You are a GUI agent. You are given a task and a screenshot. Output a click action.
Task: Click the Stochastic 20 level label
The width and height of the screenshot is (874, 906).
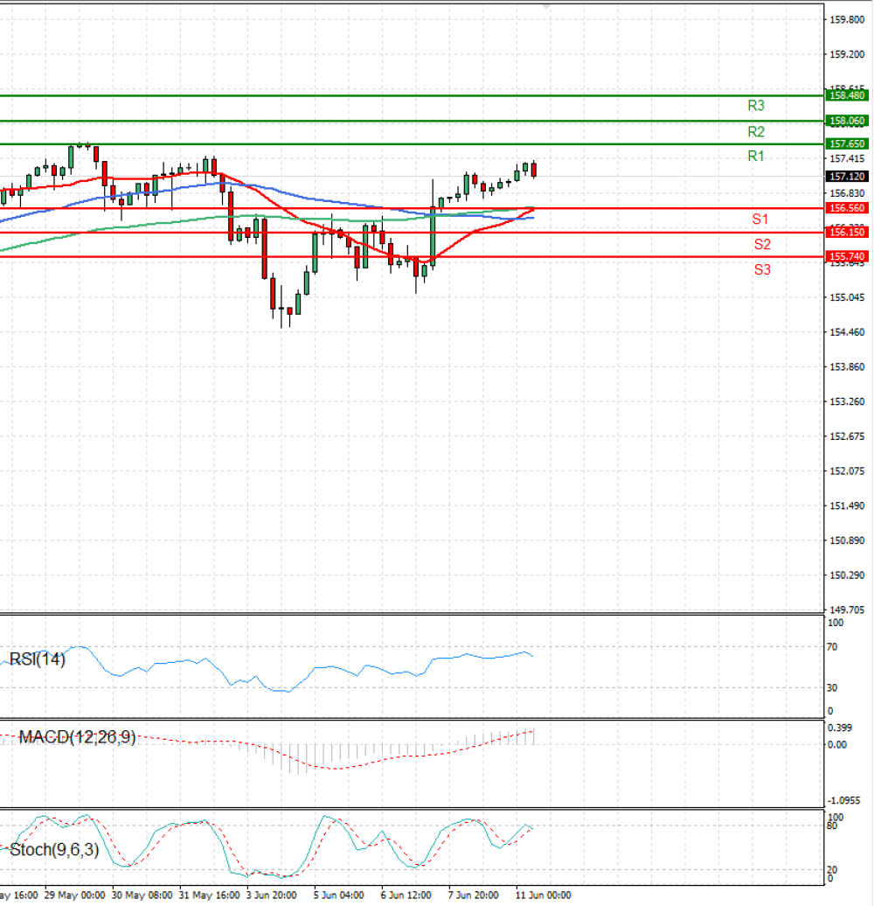coord(832,869)
